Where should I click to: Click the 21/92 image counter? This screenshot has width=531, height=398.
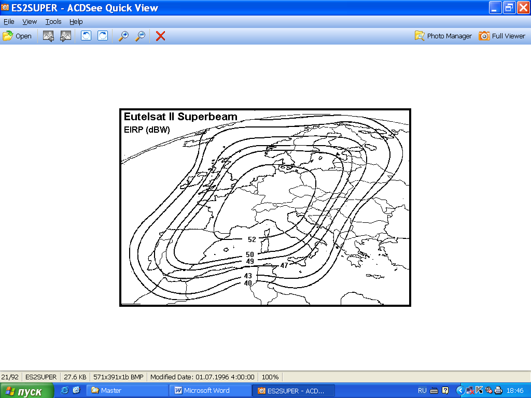tap(10, 377)
